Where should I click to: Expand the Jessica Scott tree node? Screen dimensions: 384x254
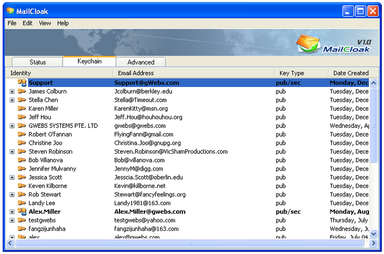[12, 178]
